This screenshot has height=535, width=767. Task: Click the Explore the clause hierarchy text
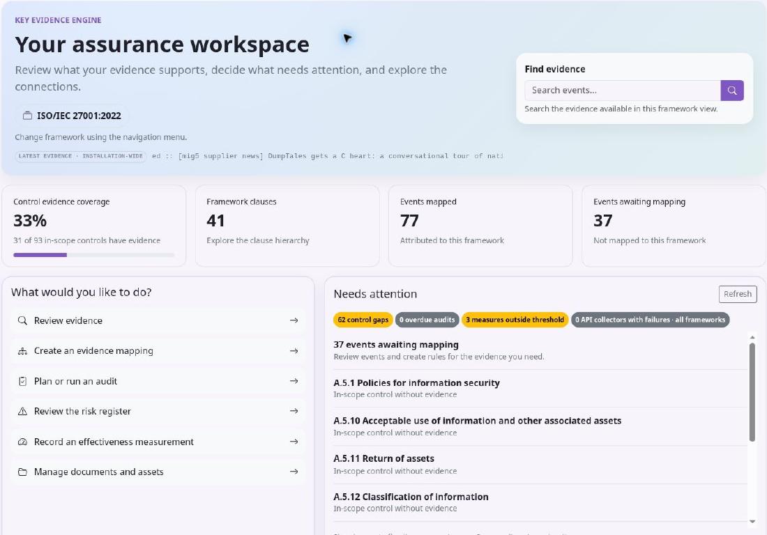point(258,240)
